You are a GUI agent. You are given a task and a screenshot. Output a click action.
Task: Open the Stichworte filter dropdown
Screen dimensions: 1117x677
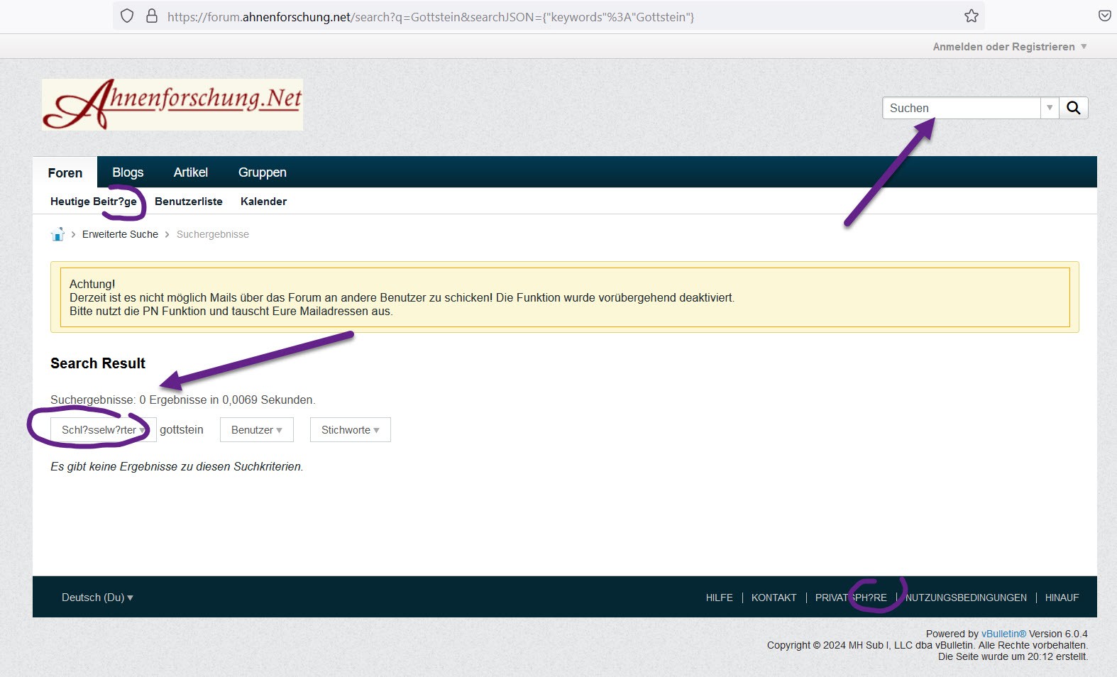click(350, 430)
